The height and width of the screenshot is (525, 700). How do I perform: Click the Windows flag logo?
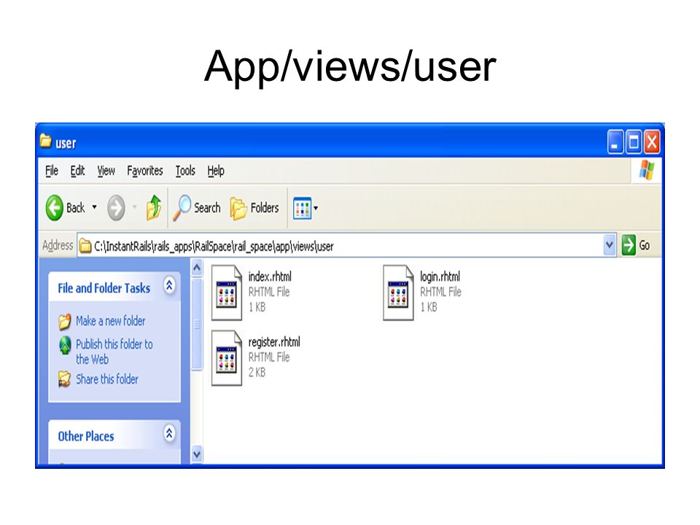point(647,171)
